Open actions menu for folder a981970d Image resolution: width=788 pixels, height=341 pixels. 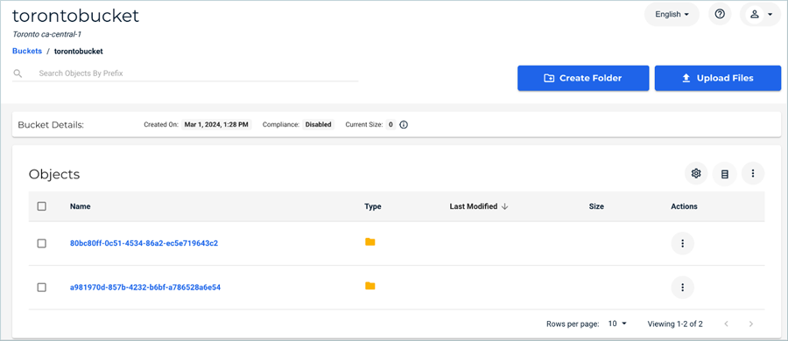pyautogui.click(x=682, y=288)
